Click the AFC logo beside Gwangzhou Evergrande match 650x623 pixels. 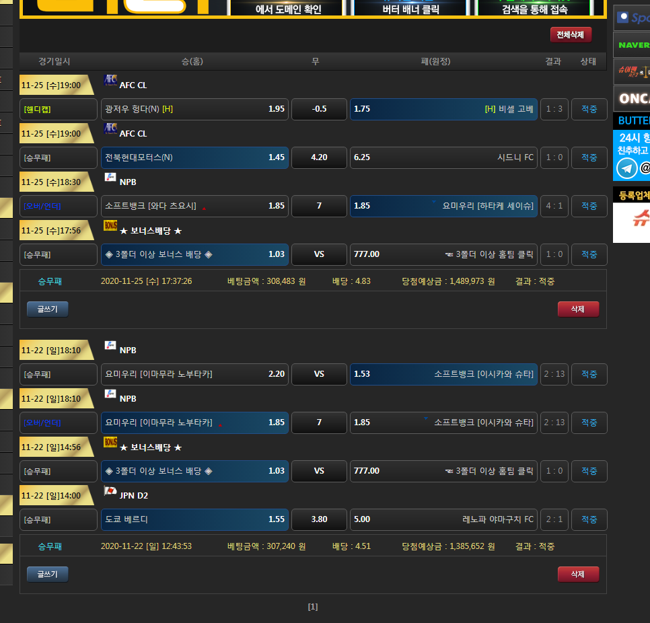pos(110,81)
